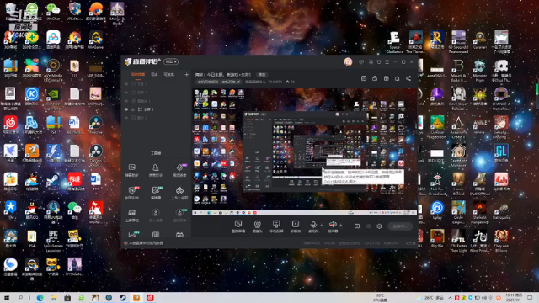Screen dimensions: 539x303
Task: Open GeForce Experience desktop shortcut
Action: 53,99
